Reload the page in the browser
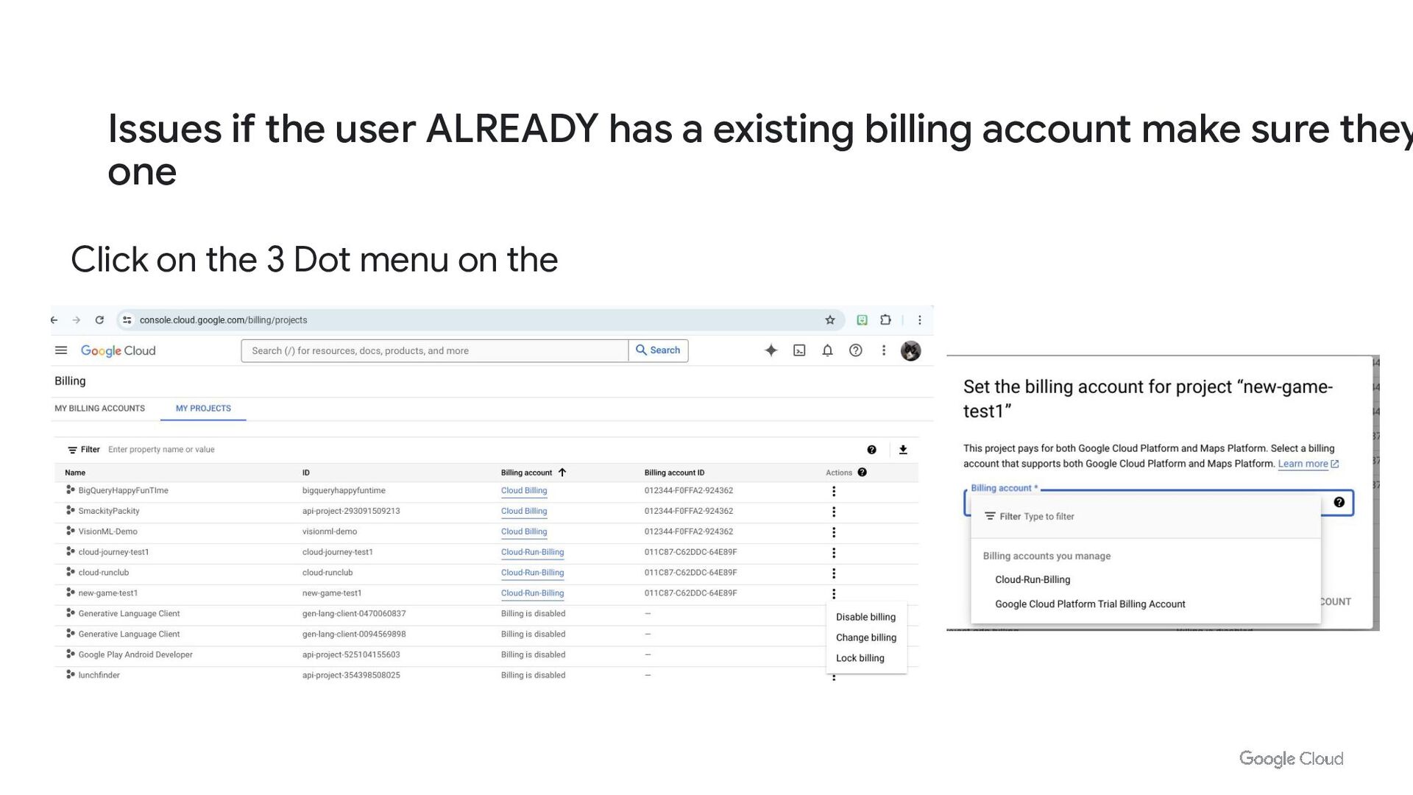Image resolution: width=1413 pixels, height=795 pixels. click(99, 320)
